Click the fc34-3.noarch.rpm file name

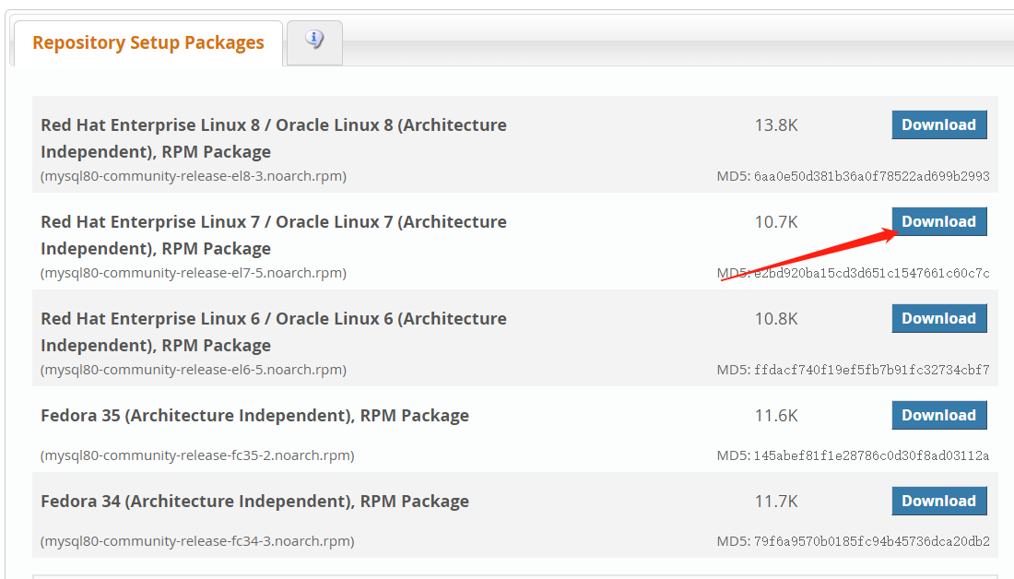[197, 541]
